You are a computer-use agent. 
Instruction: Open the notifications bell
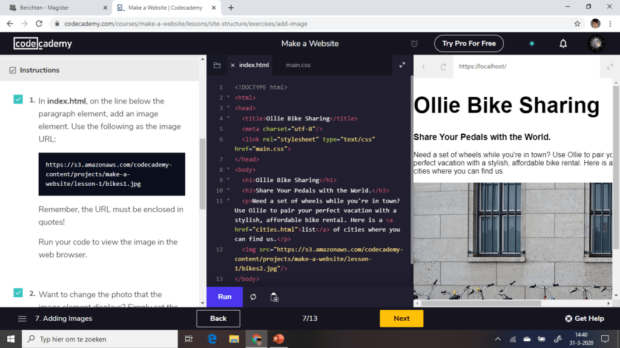563,44
